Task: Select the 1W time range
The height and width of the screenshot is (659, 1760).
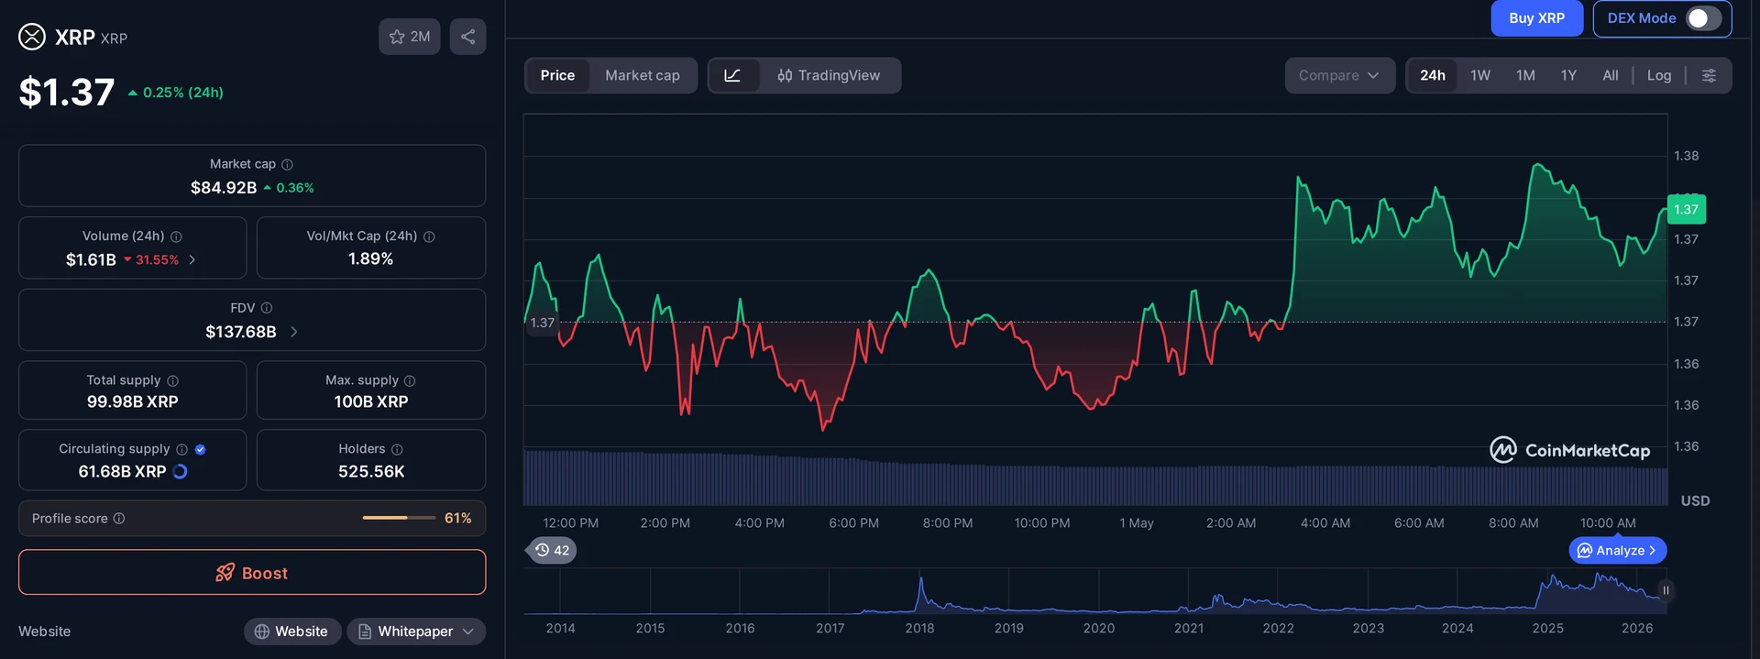Action: (1480, 75)
